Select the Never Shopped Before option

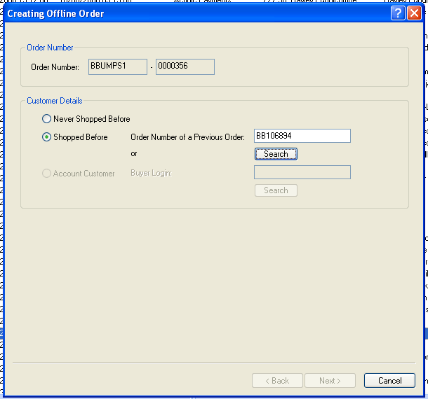click(x=47, y=119)
